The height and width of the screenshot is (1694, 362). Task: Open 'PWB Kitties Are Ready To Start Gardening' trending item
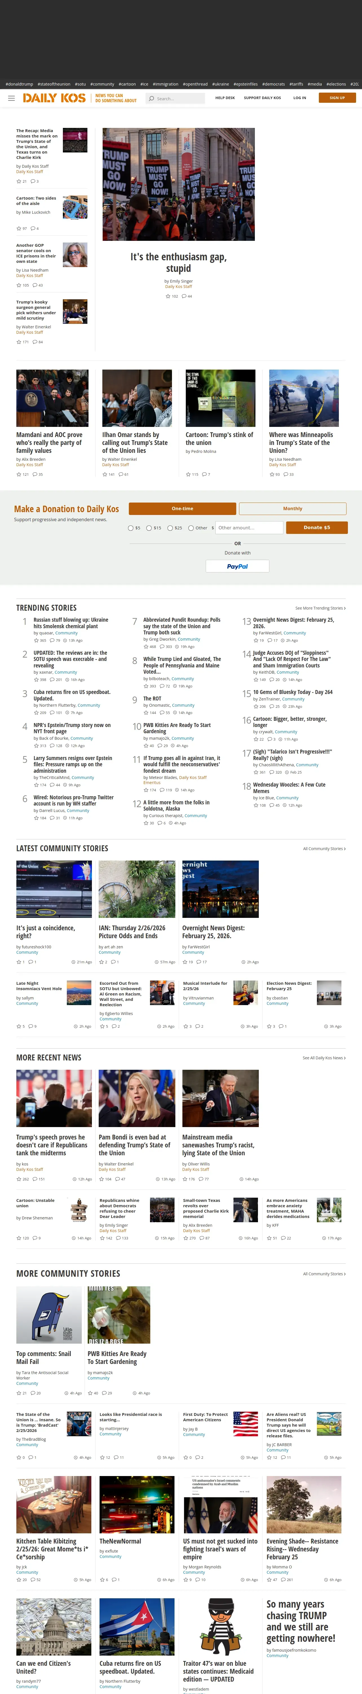(x=177, y=728)
